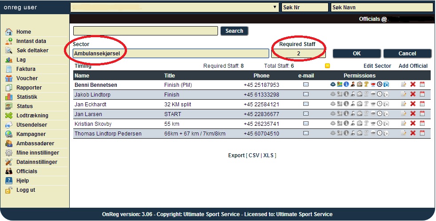The image size is (436, 221).
Task: Toggle Benni Bennetsen's group permission icon
Action: pyautogui.click(x=333, y=84)
